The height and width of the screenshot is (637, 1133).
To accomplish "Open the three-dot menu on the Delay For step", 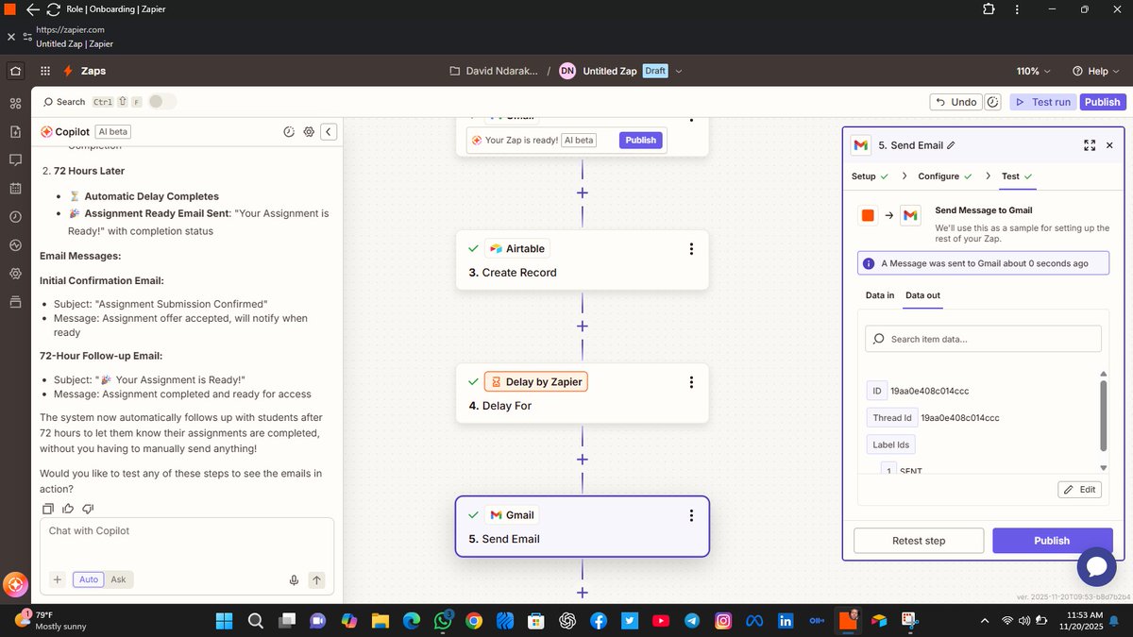I will click(x=691, y=381).
